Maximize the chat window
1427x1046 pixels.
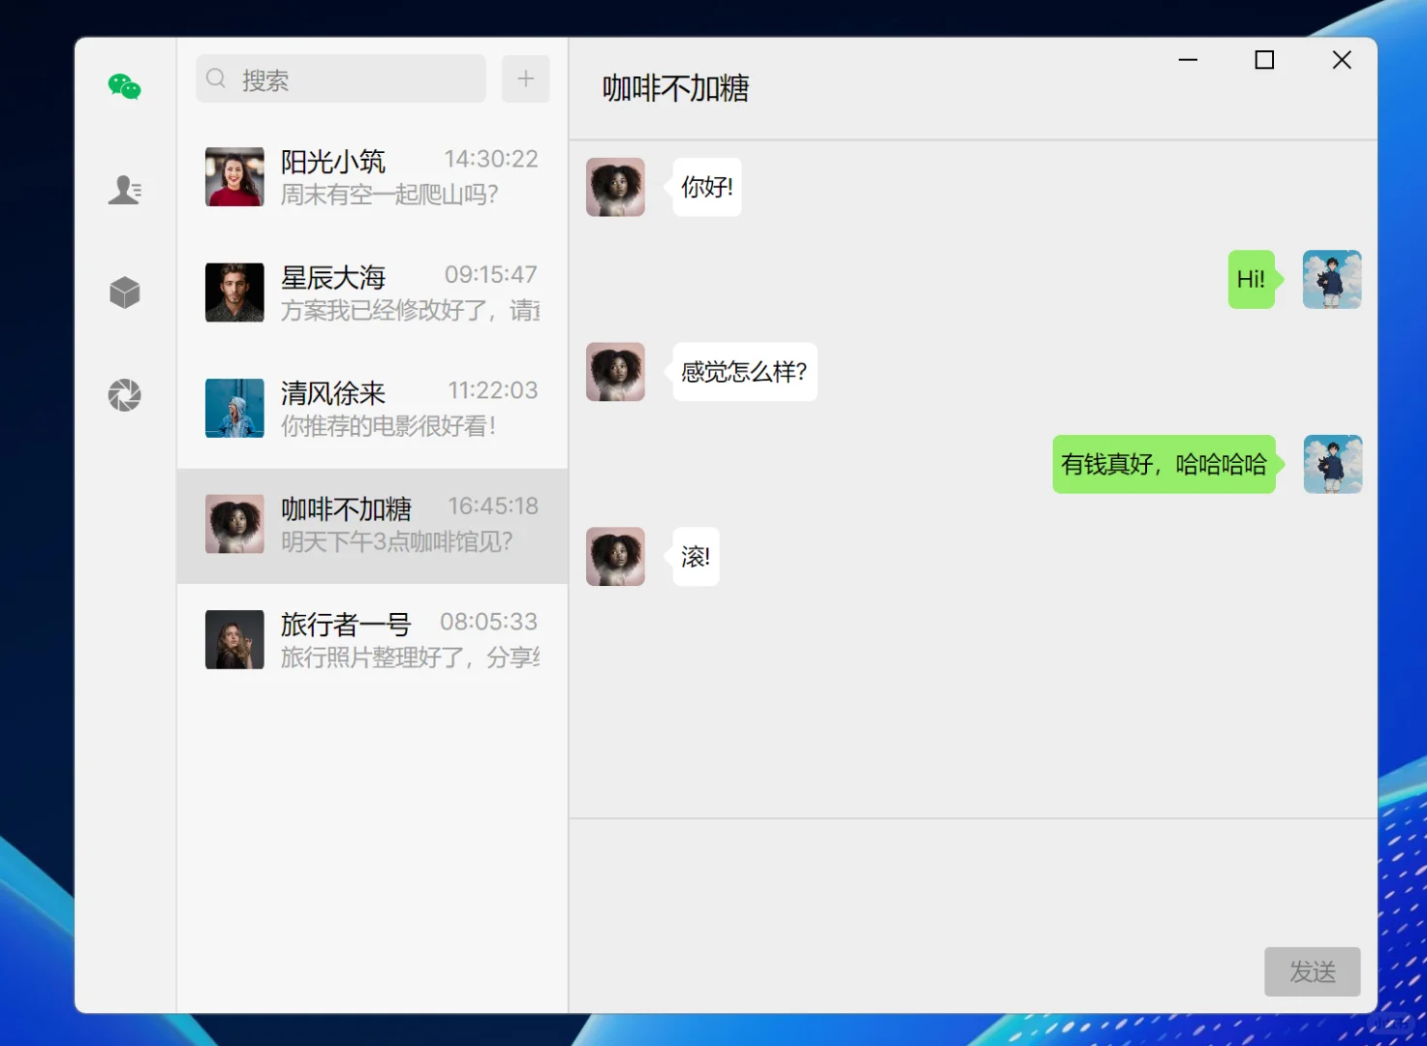click(1264, 60)
